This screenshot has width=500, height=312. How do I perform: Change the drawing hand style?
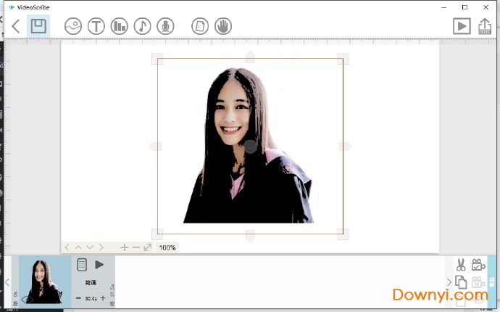pos(223,26)
